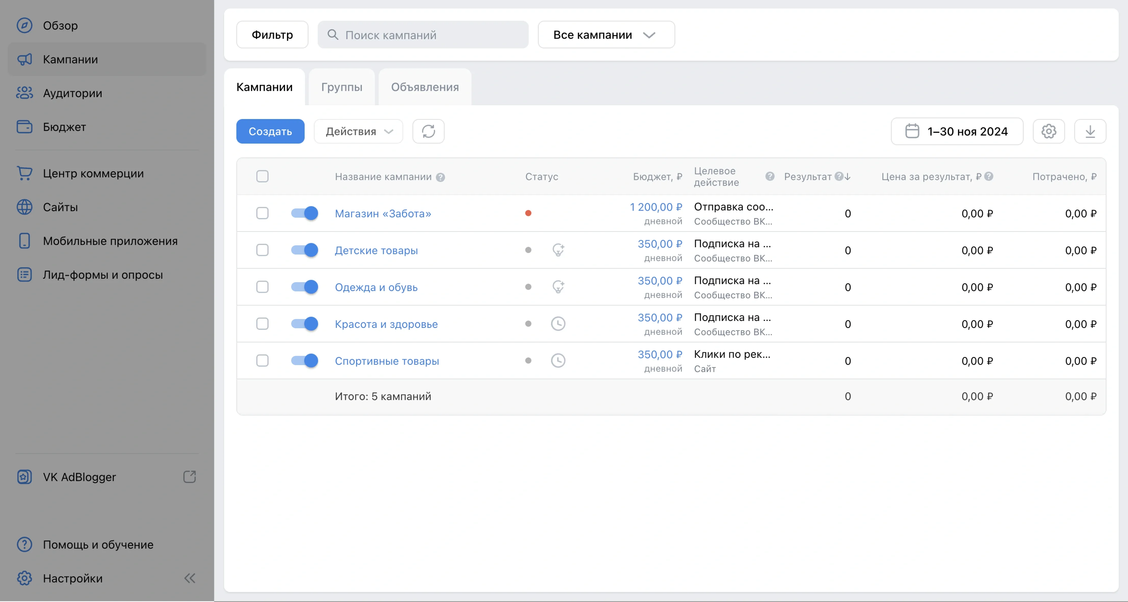Turn off the Одежда и обувь campaign toggle
Viewport: 1128px width, 602px height.
[304, 287]
